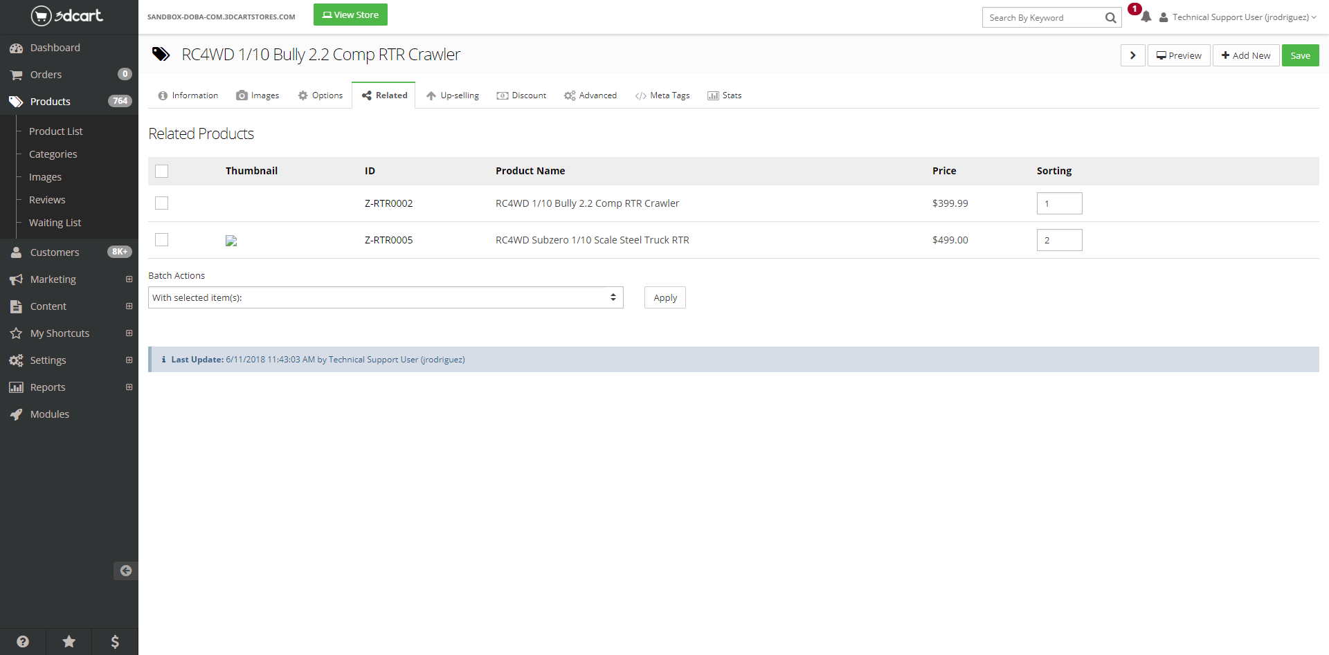Viewport: 1329px width, 655px height.
Task: Check the box for Z-RTR0005 row
Action: click(x=162, y=240)
